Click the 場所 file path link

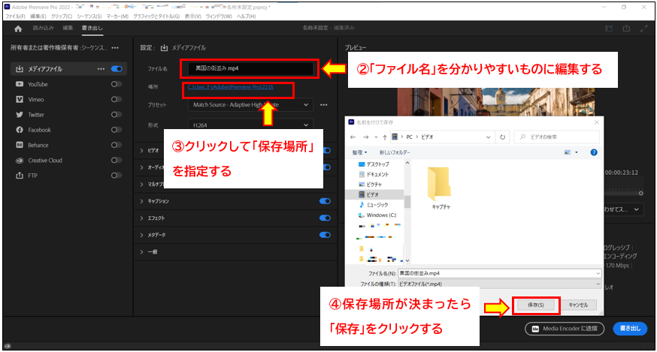point(231,87)
